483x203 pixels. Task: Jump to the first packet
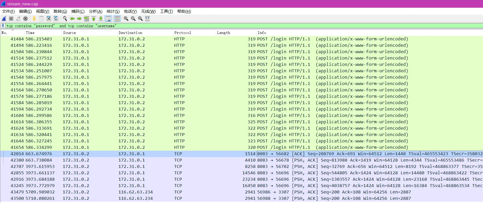click(94, 19)
